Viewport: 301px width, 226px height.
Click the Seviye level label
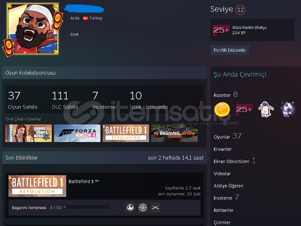(222, 9)
